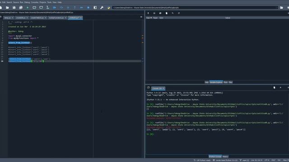Switch to Help pane tab

[x=207, y=82]
